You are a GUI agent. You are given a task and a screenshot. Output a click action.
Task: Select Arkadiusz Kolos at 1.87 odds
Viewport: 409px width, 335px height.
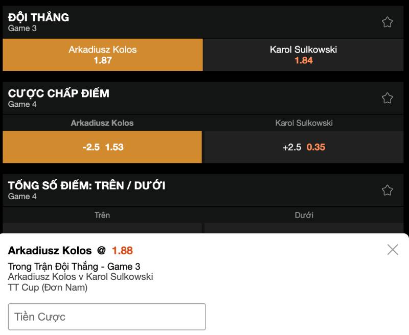[x=102, y=55]
